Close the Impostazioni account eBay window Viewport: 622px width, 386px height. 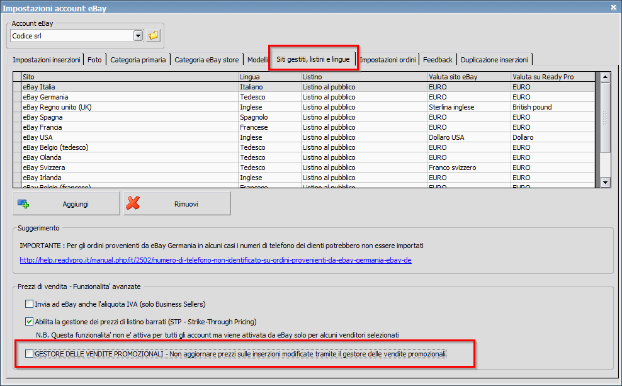pos(613,7)
